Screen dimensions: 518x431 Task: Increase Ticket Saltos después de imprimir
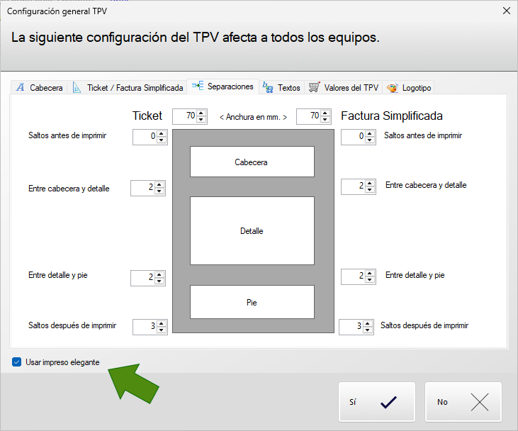162,323
